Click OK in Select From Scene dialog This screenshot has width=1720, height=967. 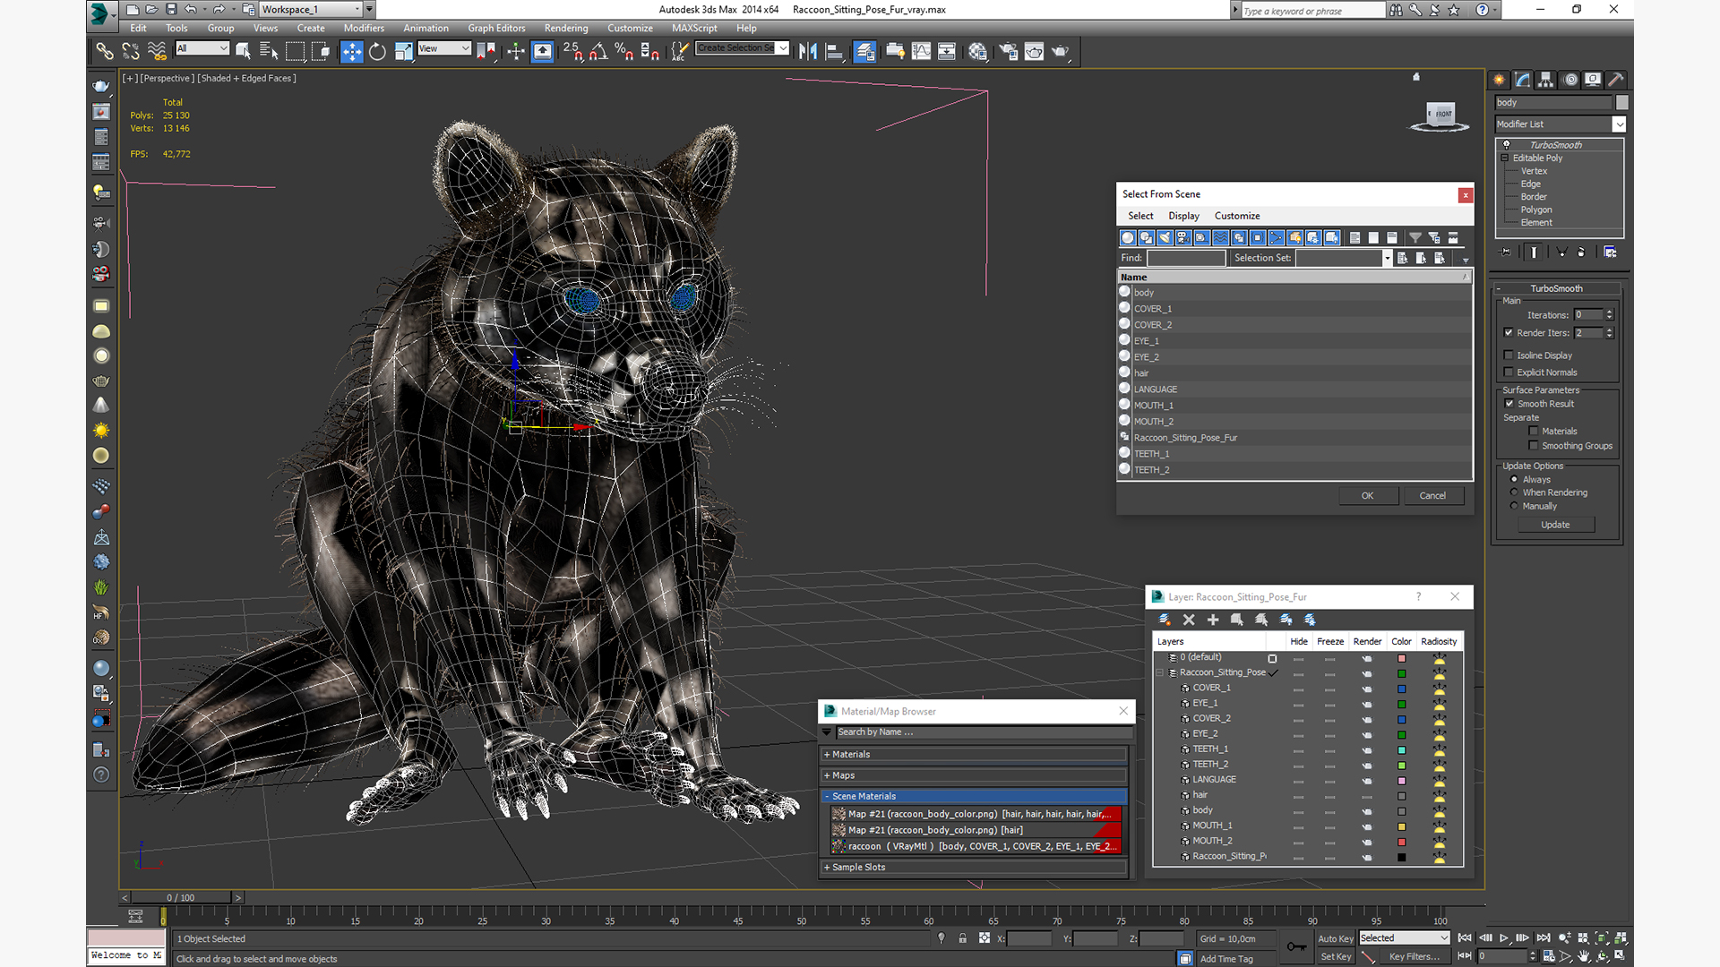(x=1368, y=495)
